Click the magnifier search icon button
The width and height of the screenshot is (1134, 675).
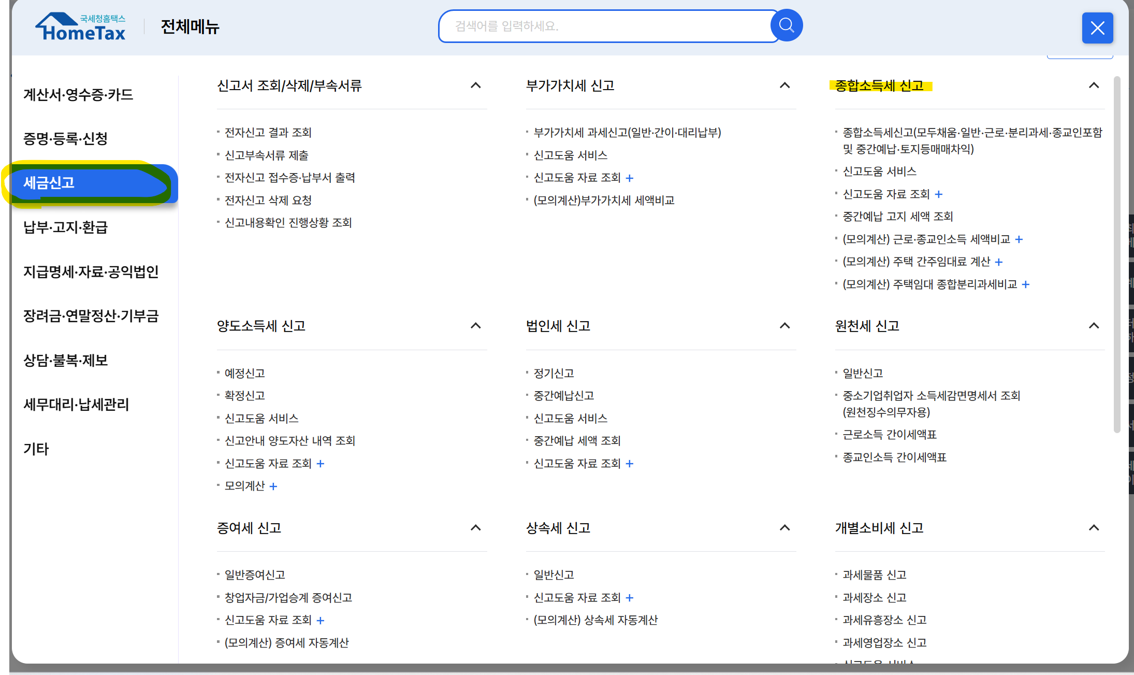click(786, 25)
